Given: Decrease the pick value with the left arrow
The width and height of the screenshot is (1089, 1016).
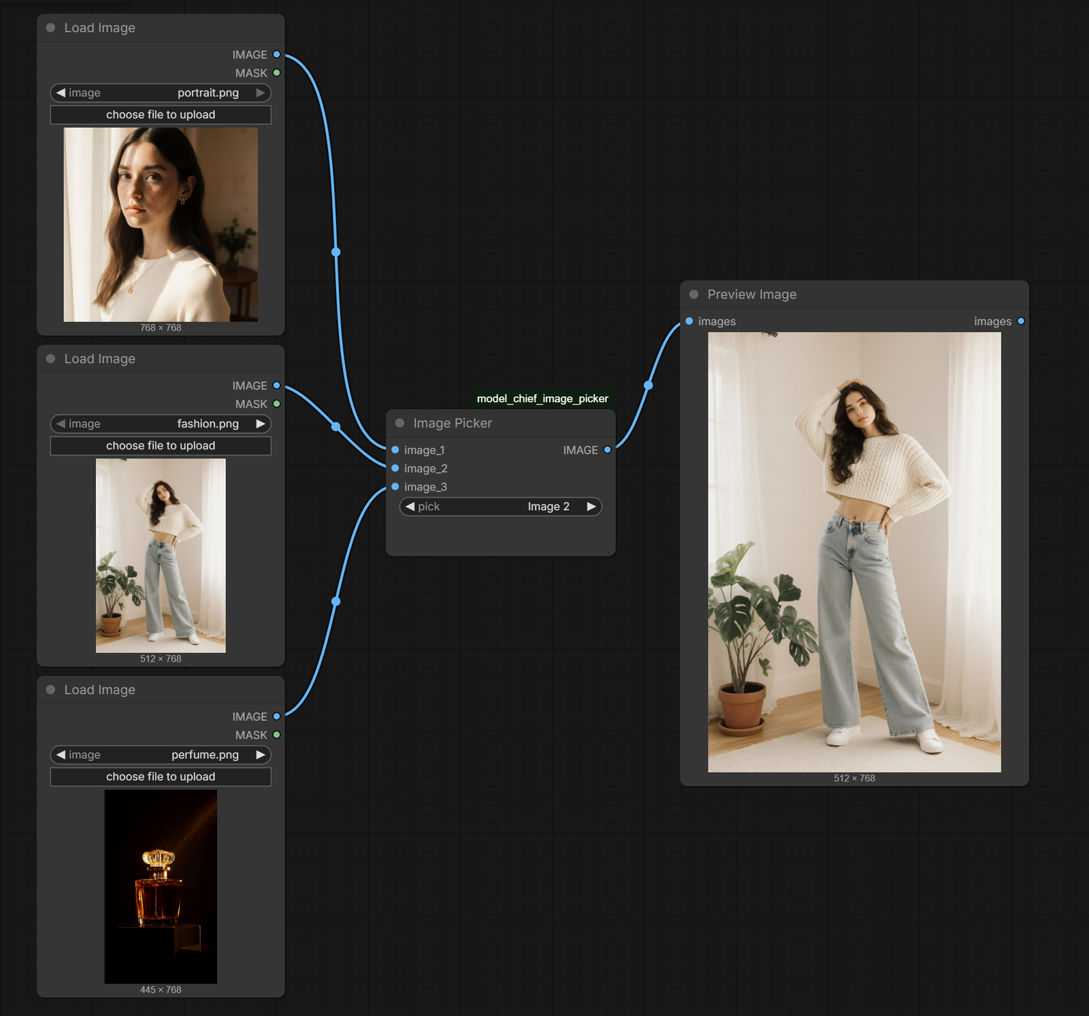Looking at the screenshot, I should click(x=410, y=507).
